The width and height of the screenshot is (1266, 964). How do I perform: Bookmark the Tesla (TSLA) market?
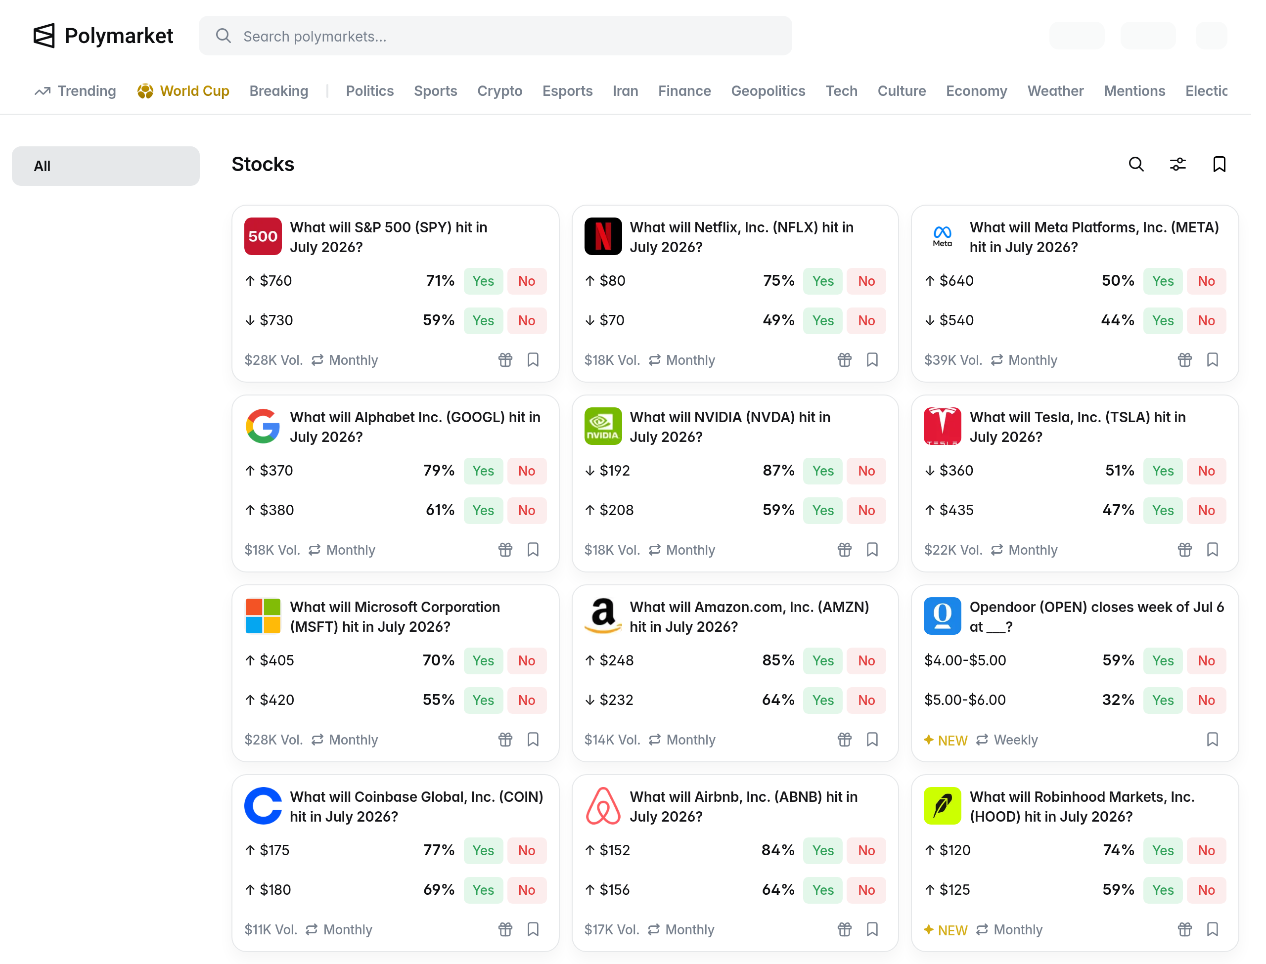[x=1213, y=550]
